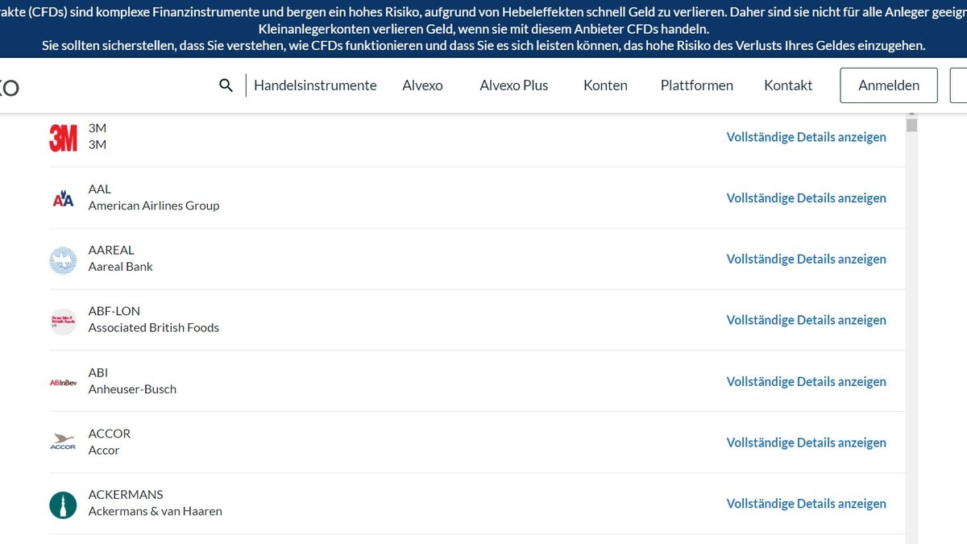Open the Kontakt menu entry

(788, 85)
